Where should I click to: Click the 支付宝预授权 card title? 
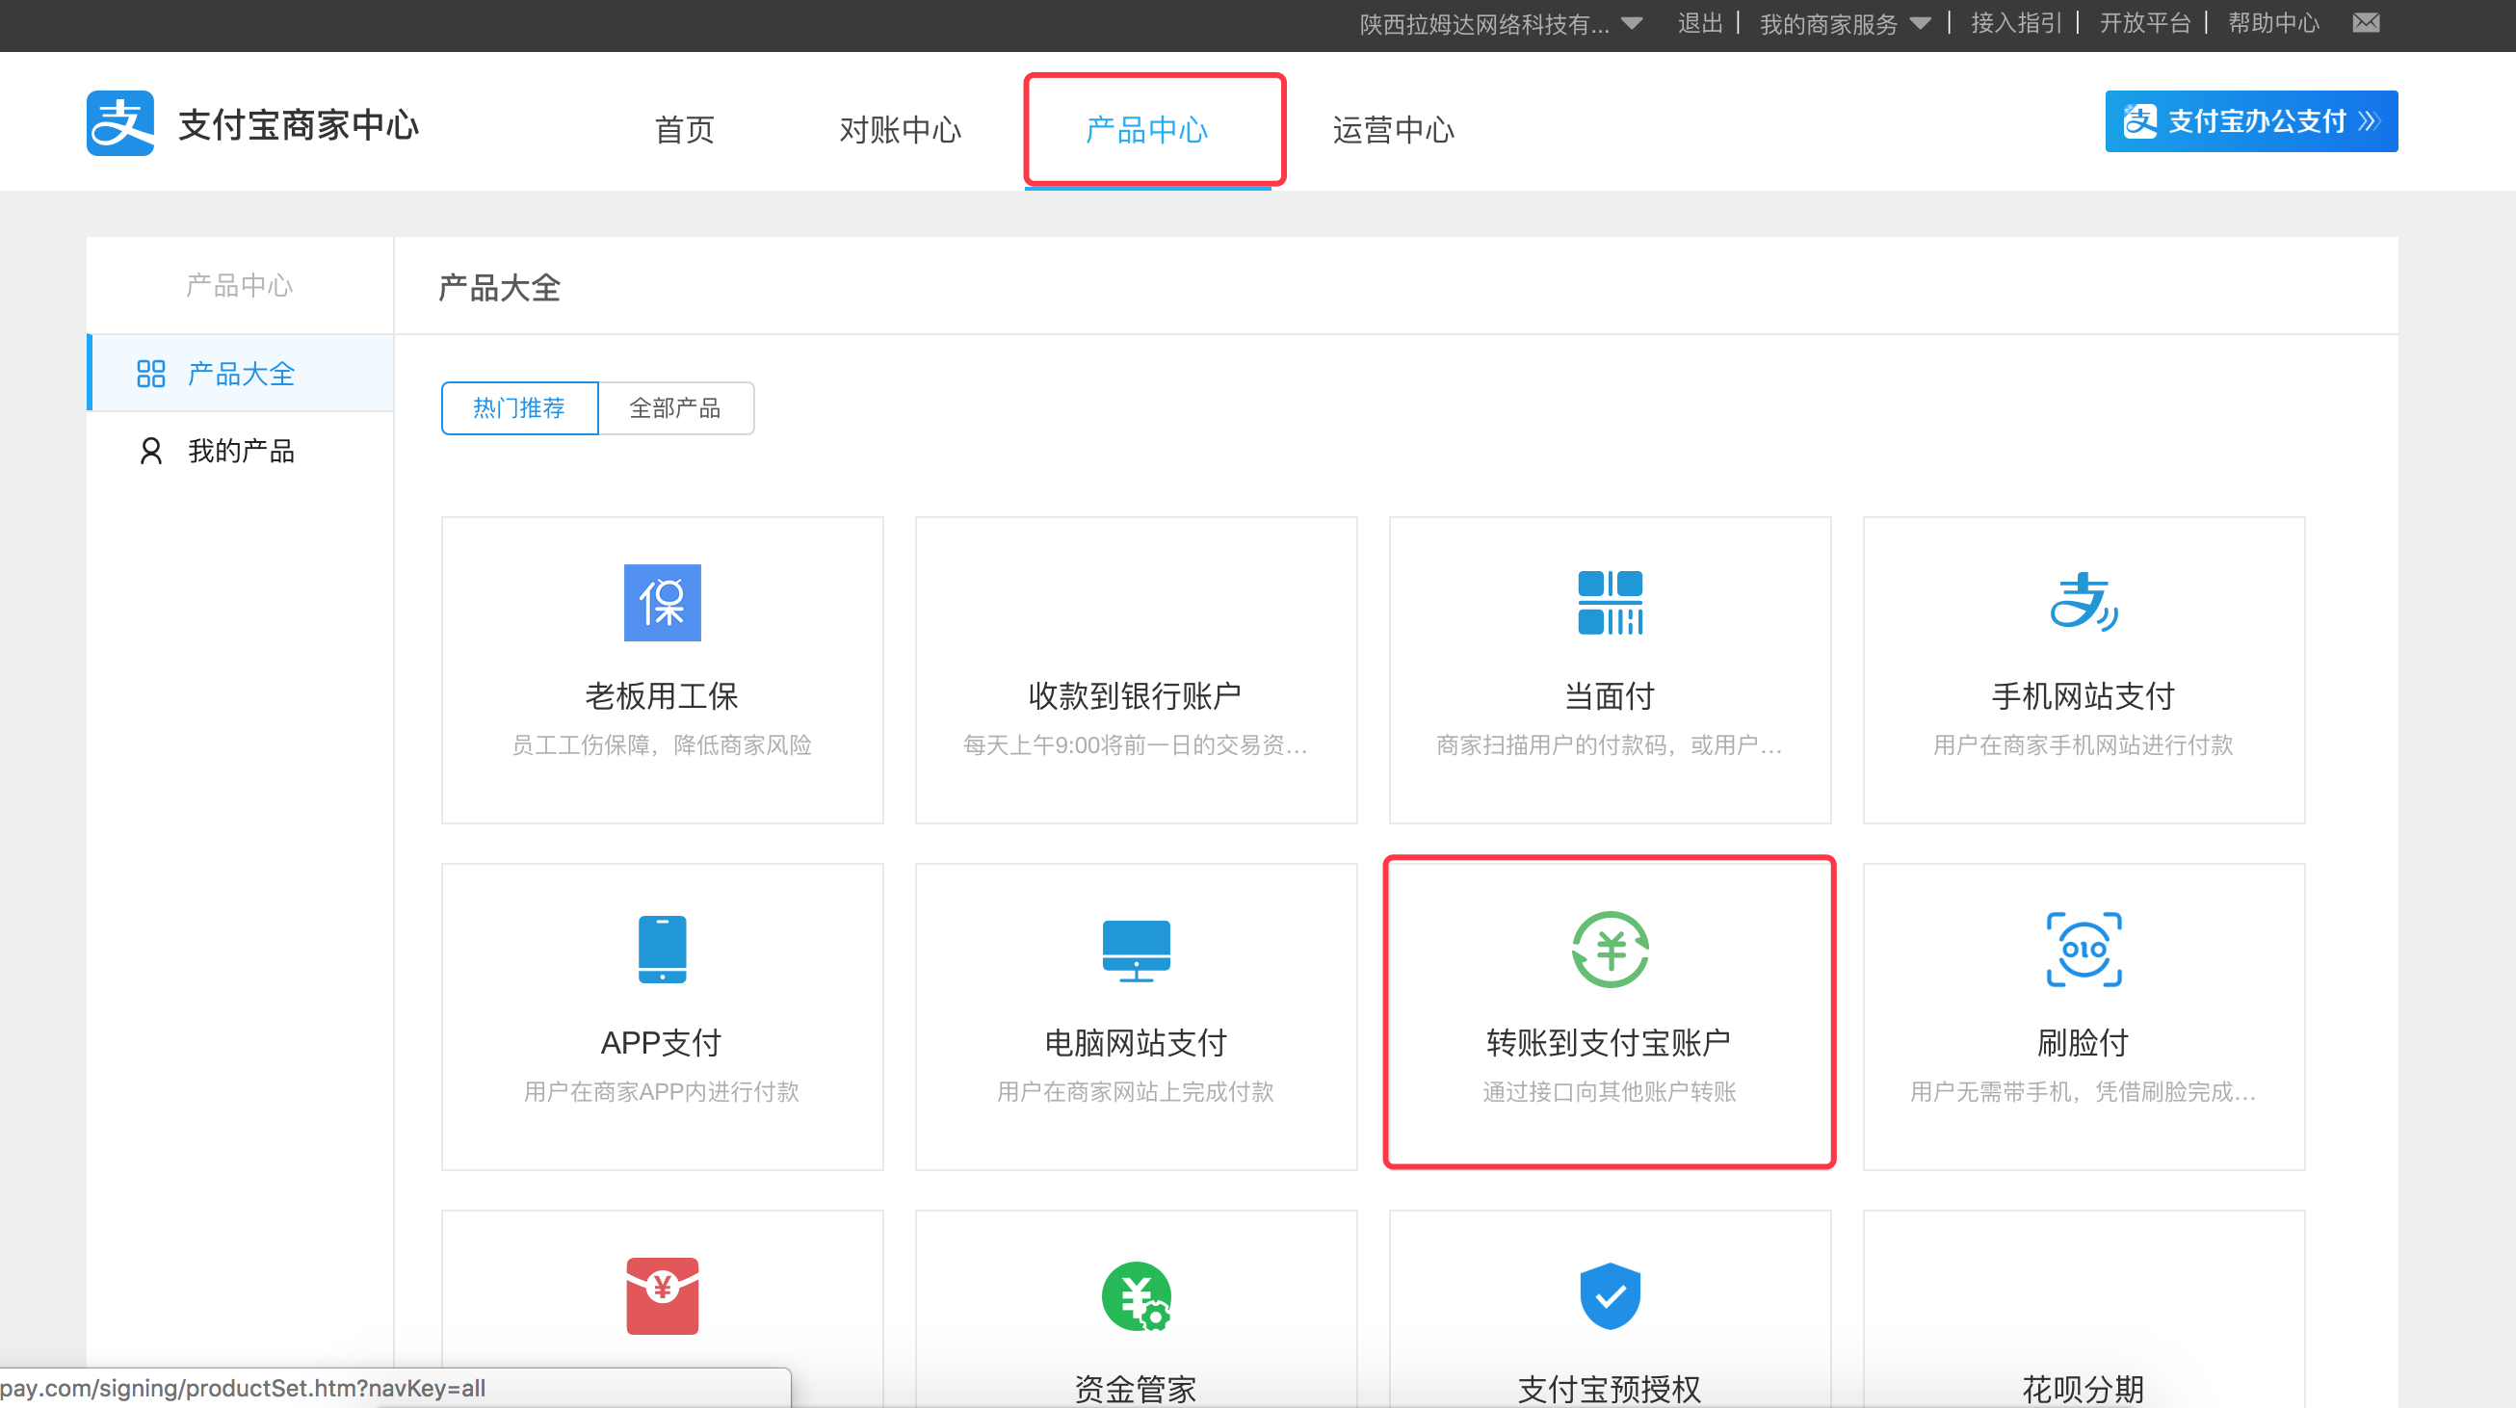1610,1389
